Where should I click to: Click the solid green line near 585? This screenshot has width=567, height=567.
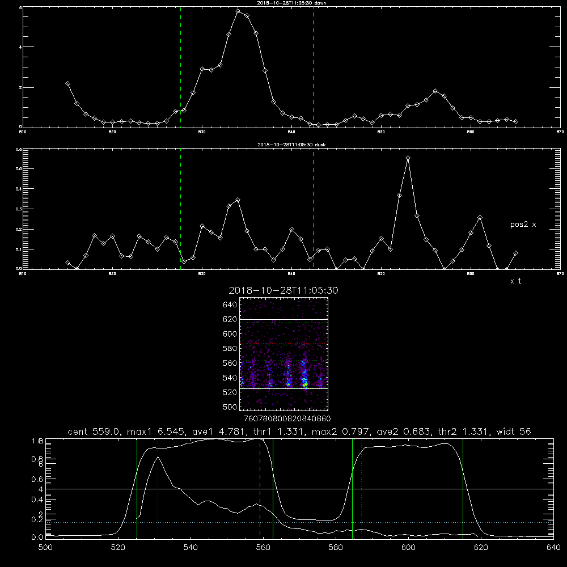pyautogui.click(x=352, y=489)
